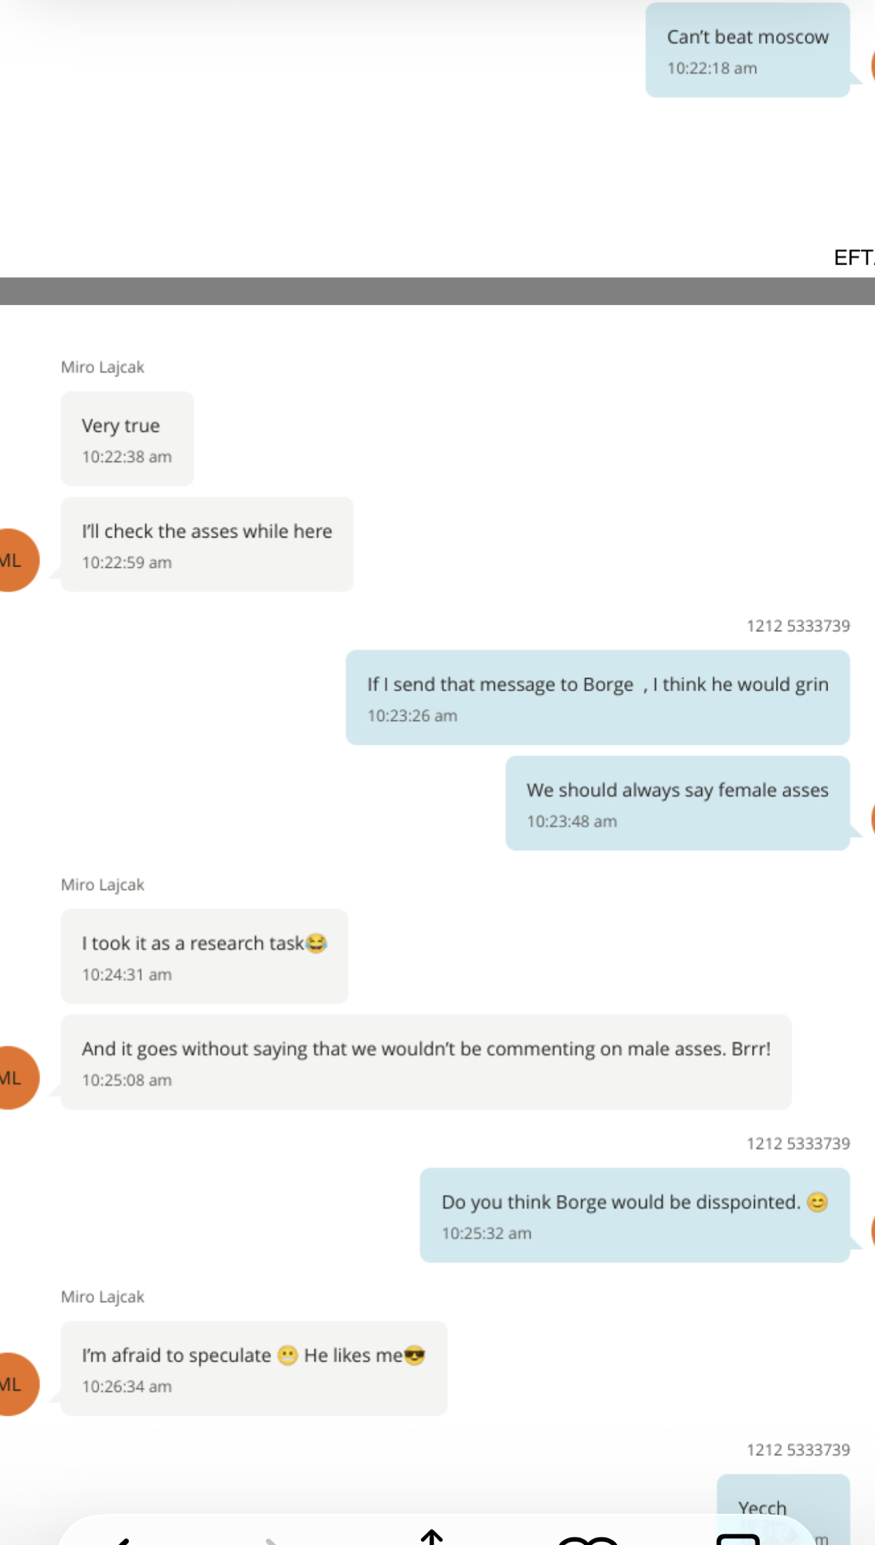Select the 'Can't beat moscow' message bubble
Image resolution: width=875 pixels, height=1545 pixels.
pyautogui.click(x=747, y=50)
